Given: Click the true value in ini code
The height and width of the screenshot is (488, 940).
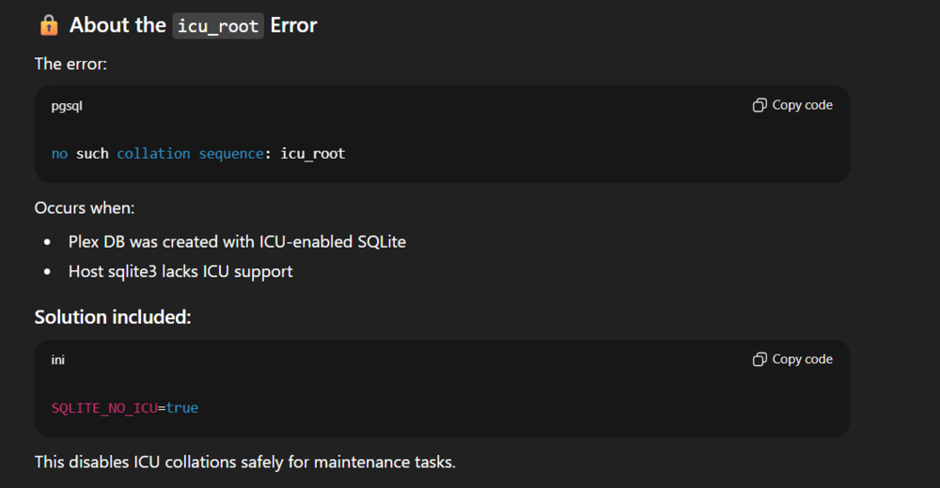Looking at the screenshot, I should pos(182,408).
